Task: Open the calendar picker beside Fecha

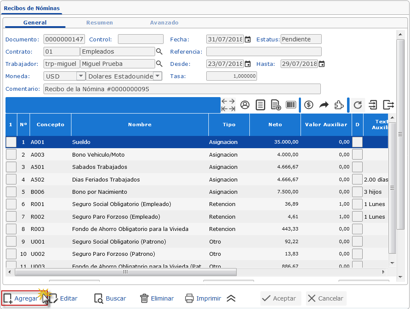Action: [248, 40]
